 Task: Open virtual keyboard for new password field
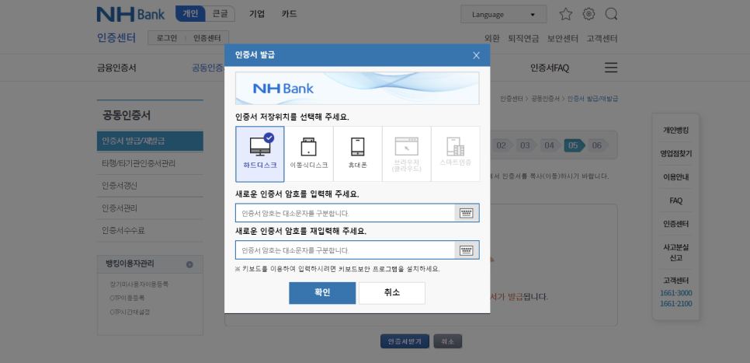(x=467, y=213)
